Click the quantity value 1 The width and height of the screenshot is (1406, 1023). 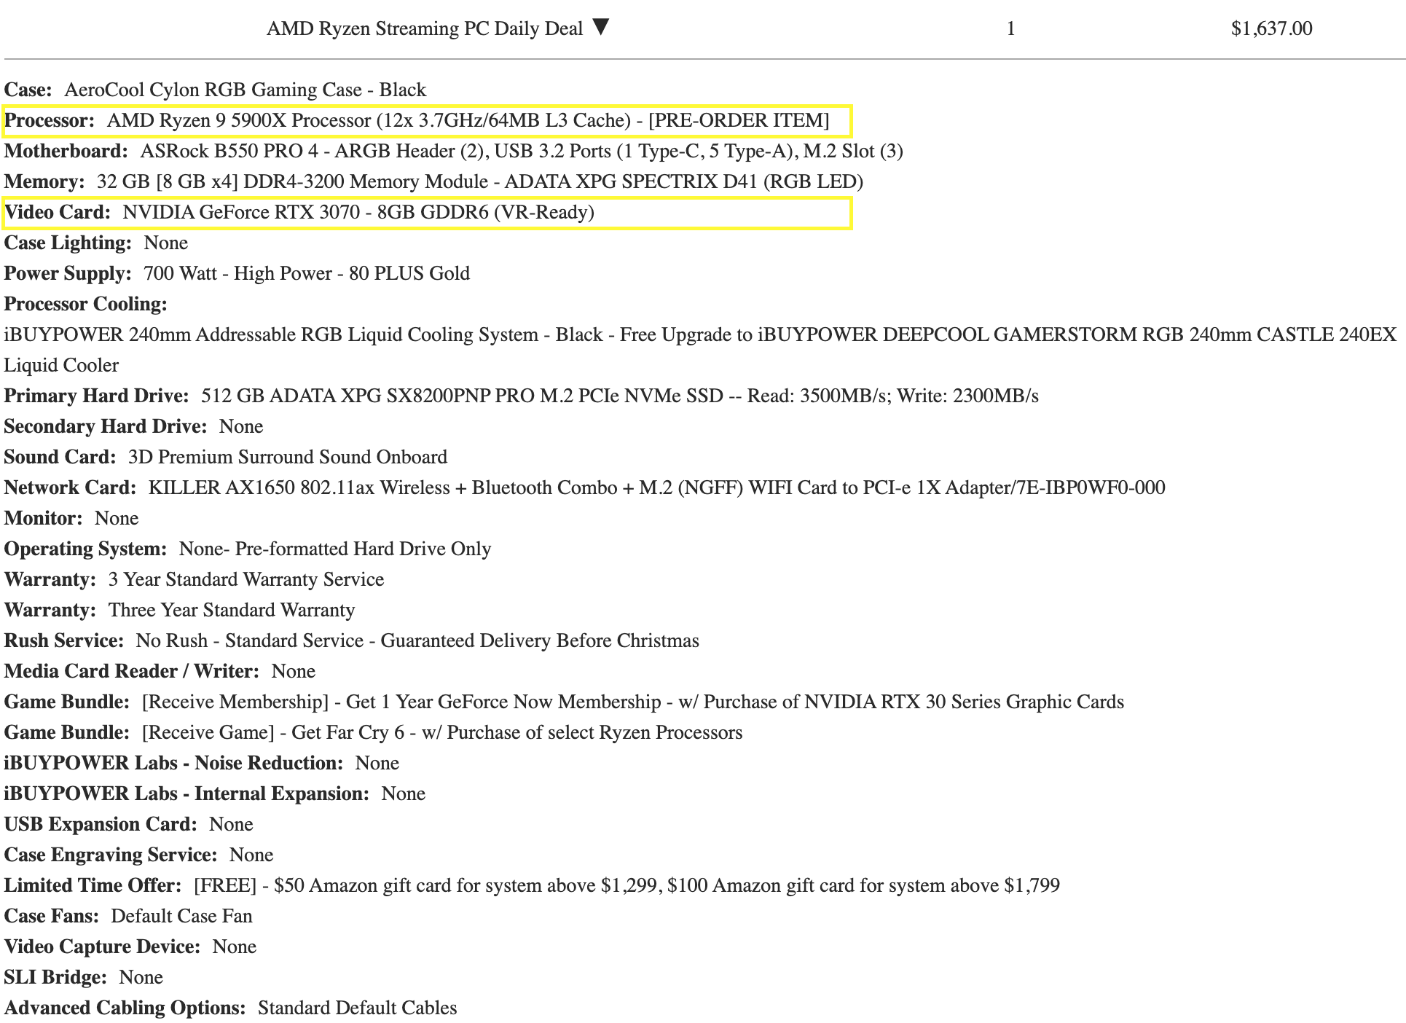1010,29
